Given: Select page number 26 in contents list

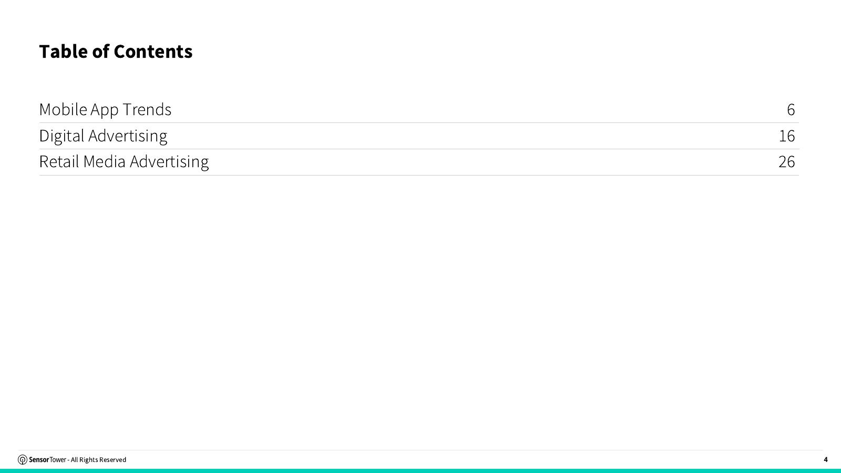Looking at the screenshot, I should pyautogui.click(x=787, y=161).
